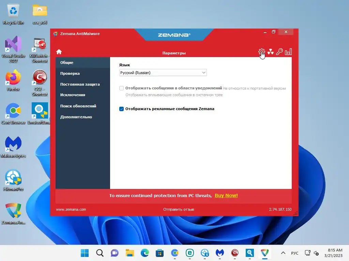
Task: Open Microsoft Edge from taskbar
Action: (x=145, y=253)
